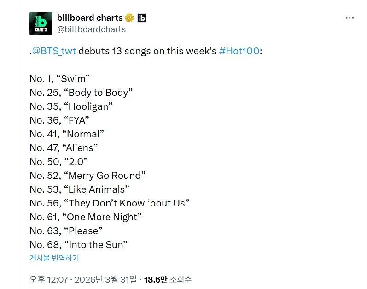Click the "They Don't Know 'bout Us" line
The width and height of the screenshot is (367, 289).
110,203
